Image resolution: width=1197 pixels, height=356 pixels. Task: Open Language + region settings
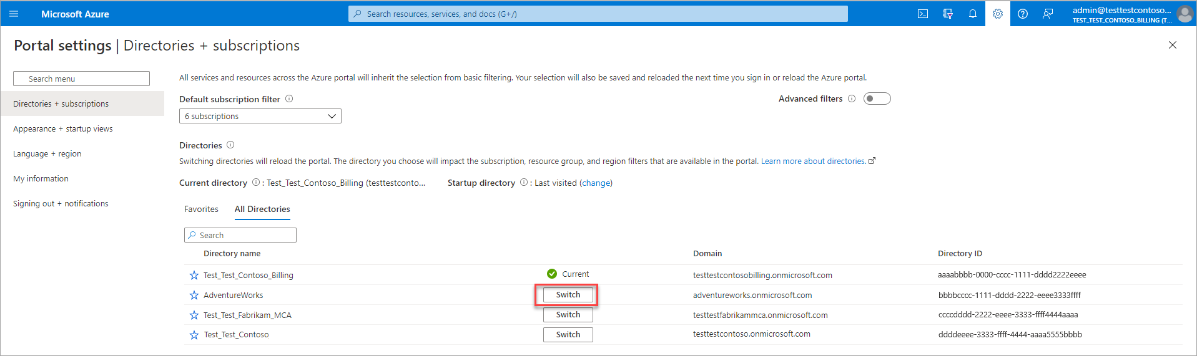pyautogui.click(x=47, y=153)
